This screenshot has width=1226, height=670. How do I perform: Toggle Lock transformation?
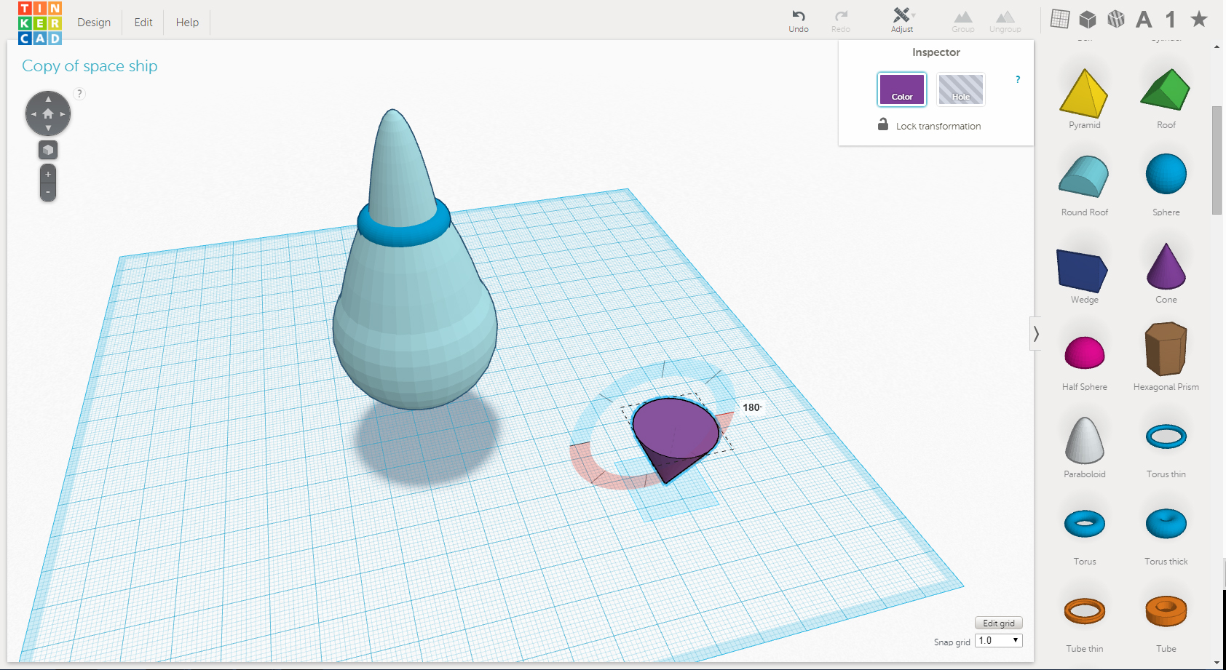[929, 125]
